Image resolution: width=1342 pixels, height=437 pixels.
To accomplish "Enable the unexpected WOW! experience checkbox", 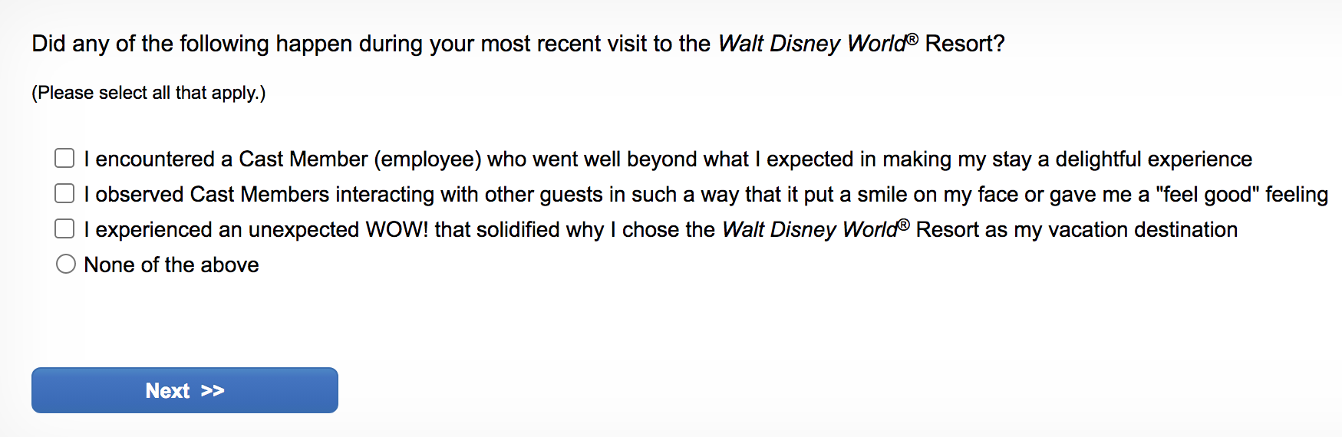I will (x=64, y=228).
